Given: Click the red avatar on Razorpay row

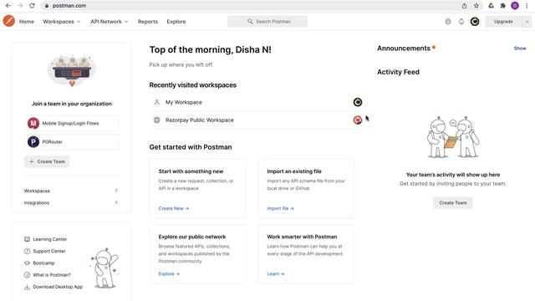Looking at the screenshot, I should pos(358,120).
